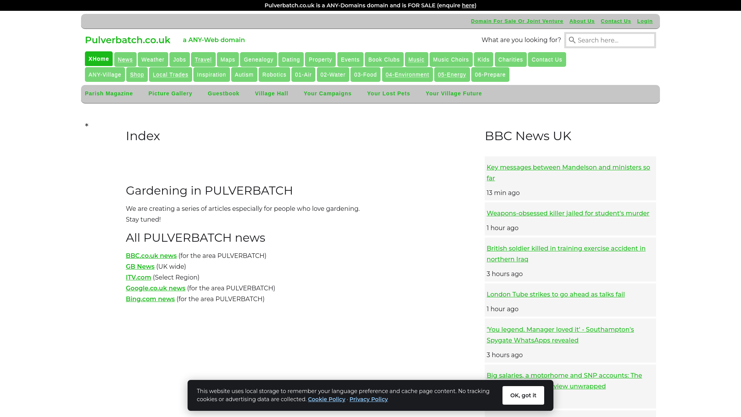Image resolution: width=741 pixels, height=417 pixels.
Task: Click the green Contact Us menu button
Action: [547, 59]
